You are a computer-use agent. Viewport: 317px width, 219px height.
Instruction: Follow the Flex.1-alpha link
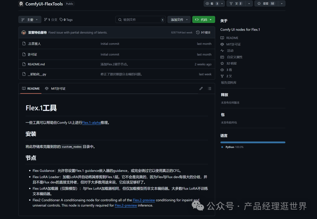point(91,123)
